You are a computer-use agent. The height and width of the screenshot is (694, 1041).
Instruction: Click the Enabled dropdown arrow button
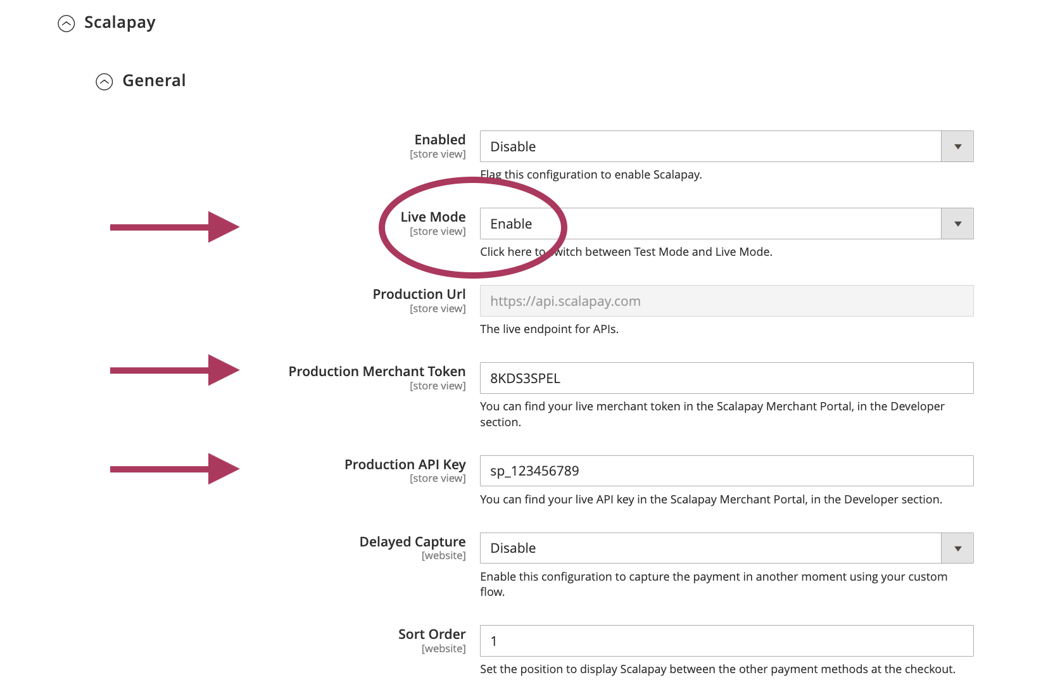coord(957,146)
